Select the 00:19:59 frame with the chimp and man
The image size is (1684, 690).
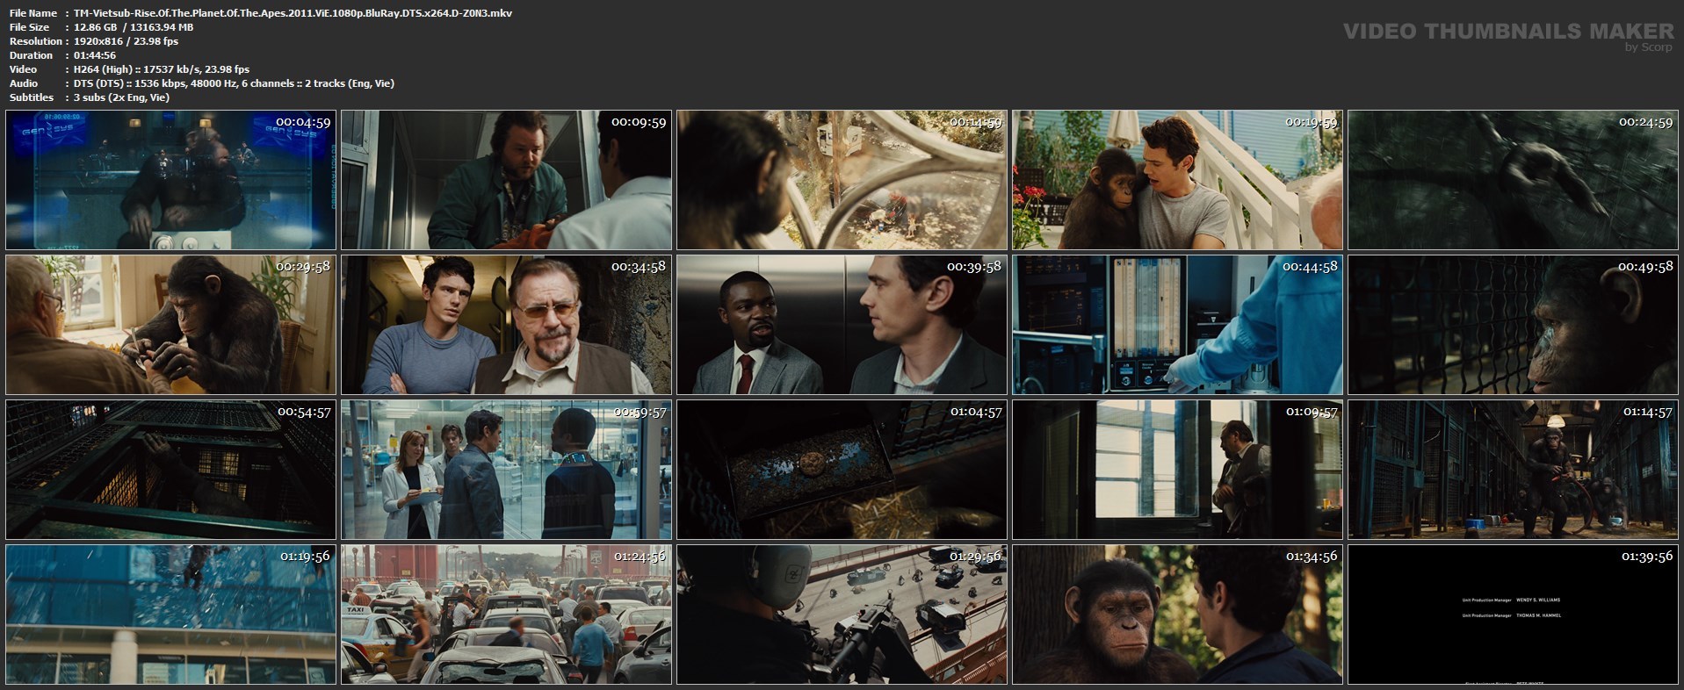(1177, 180)
